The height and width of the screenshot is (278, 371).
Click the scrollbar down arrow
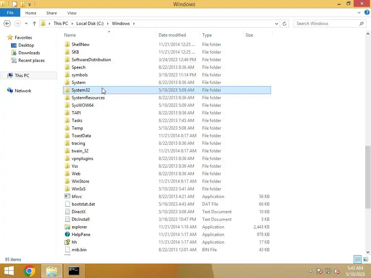tap(368, 252)
